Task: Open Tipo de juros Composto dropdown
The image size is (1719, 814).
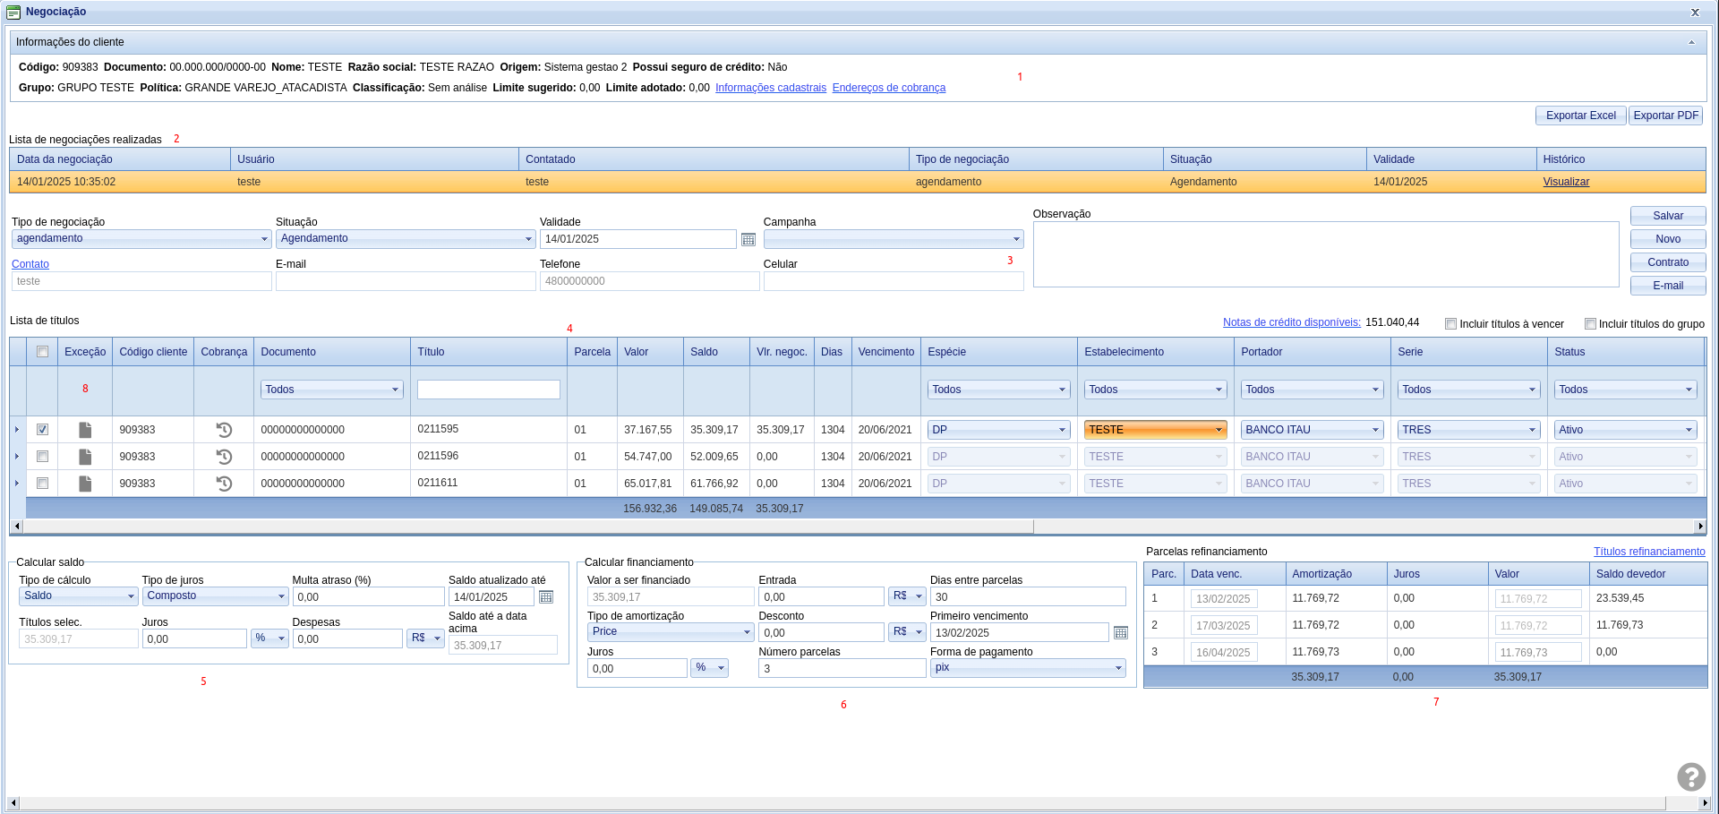Action: point(215,596)
